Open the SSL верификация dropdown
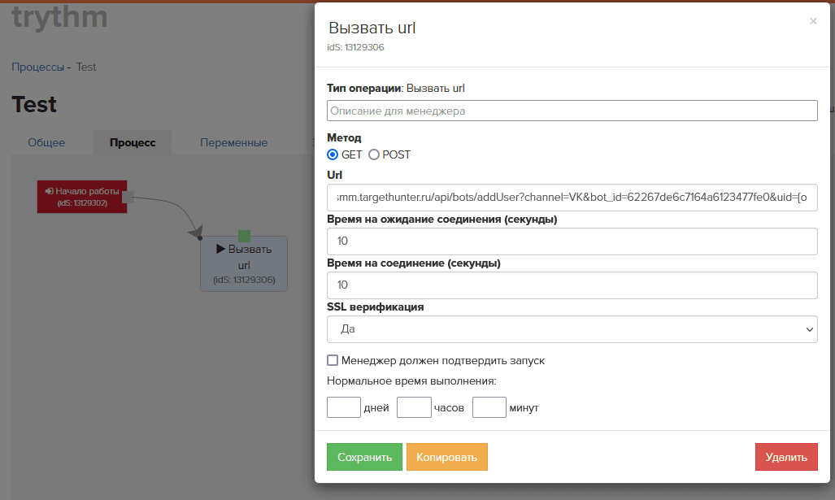Viewport: 835px width, 500px height. click(572, 329)
